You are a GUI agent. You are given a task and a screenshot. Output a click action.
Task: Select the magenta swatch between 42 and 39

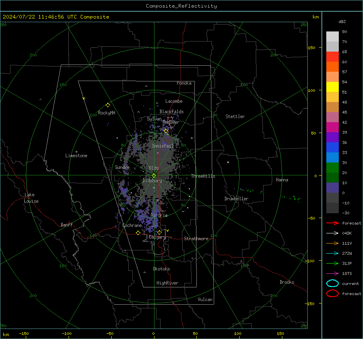(x=332, y=127)
